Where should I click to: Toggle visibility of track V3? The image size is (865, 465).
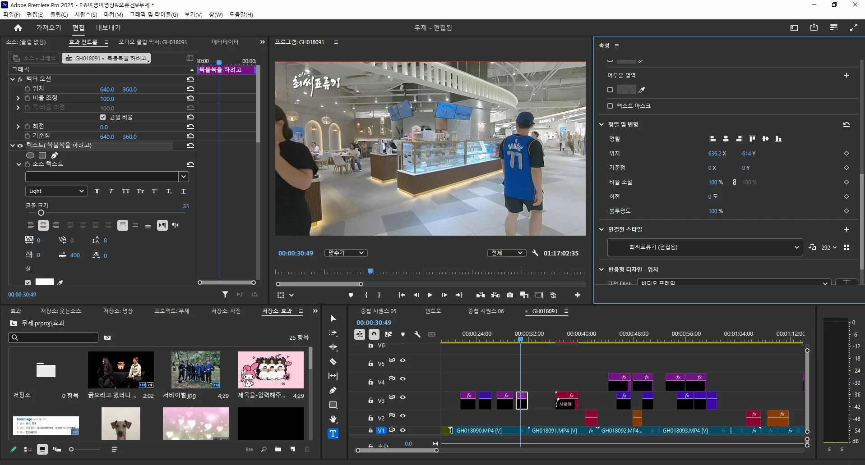tap(403, 397)
